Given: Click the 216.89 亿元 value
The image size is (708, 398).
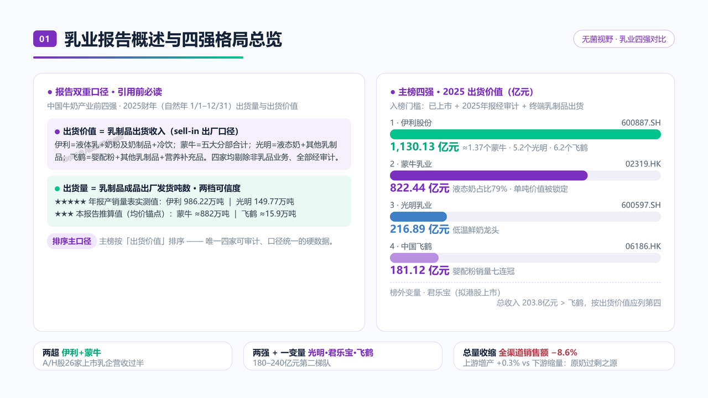Looking at the screenshot, I should pyautogui.click(x=419, y=229).
